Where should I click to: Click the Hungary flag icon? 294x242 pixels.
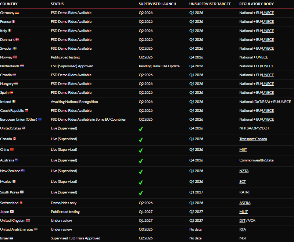(x=16, y=83)
